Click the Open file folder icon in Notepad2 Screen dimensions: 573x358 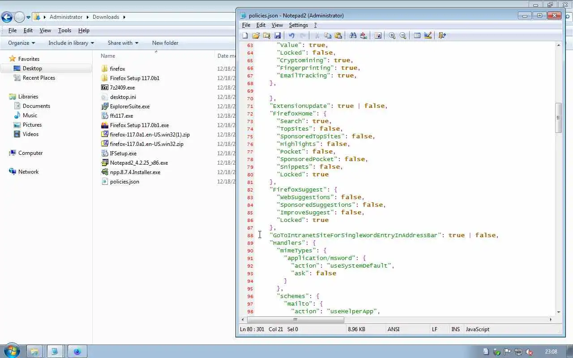tap(256, 35)
